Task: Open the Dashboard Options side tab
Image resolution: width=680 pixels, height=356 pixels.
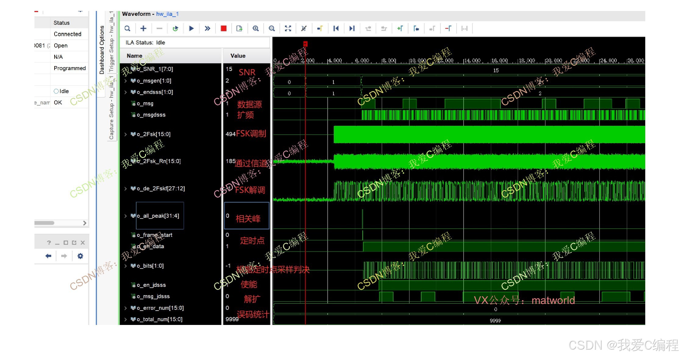Action: point(102,50)
